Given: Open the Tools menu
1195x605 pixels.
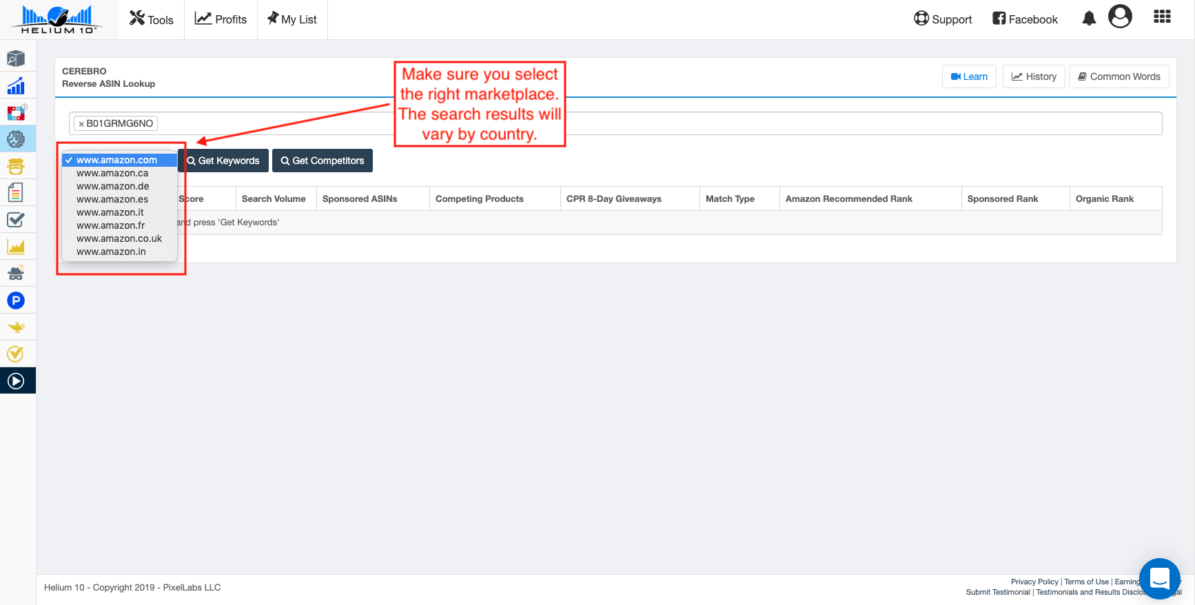Looking at the screenshot, I should point(152,19).
